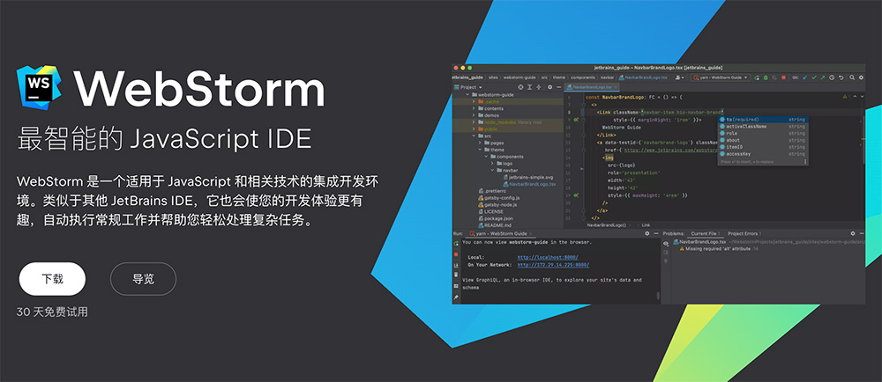The height and width of the screenshot is (382, 882).
Task: Open the Project view dropdown
Action: coord(467,87)
